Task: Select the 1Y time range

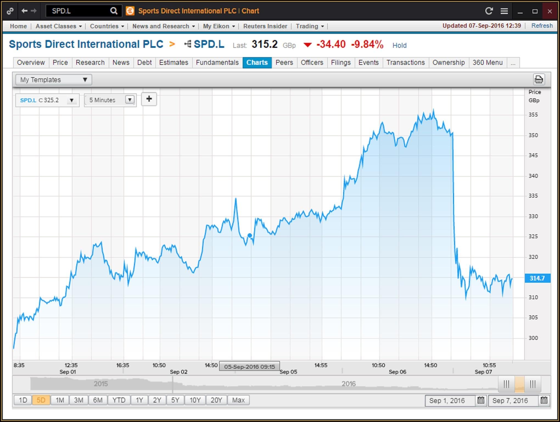Action: point(139,400)
